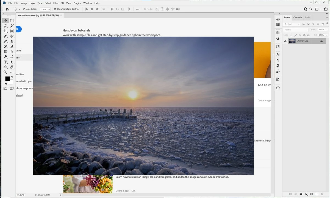The height and width of the screenshot is (198, 330).
Task: Select the Magic Wand tool
Action: coord(12,26)
